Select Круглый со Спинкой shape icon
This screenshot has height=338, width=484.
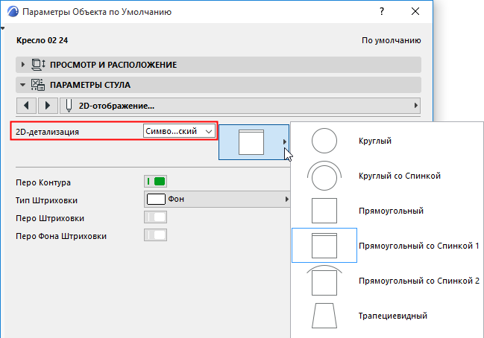tap(324, 176)
